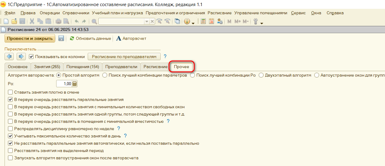Click the M- memory button

(246, 21)
